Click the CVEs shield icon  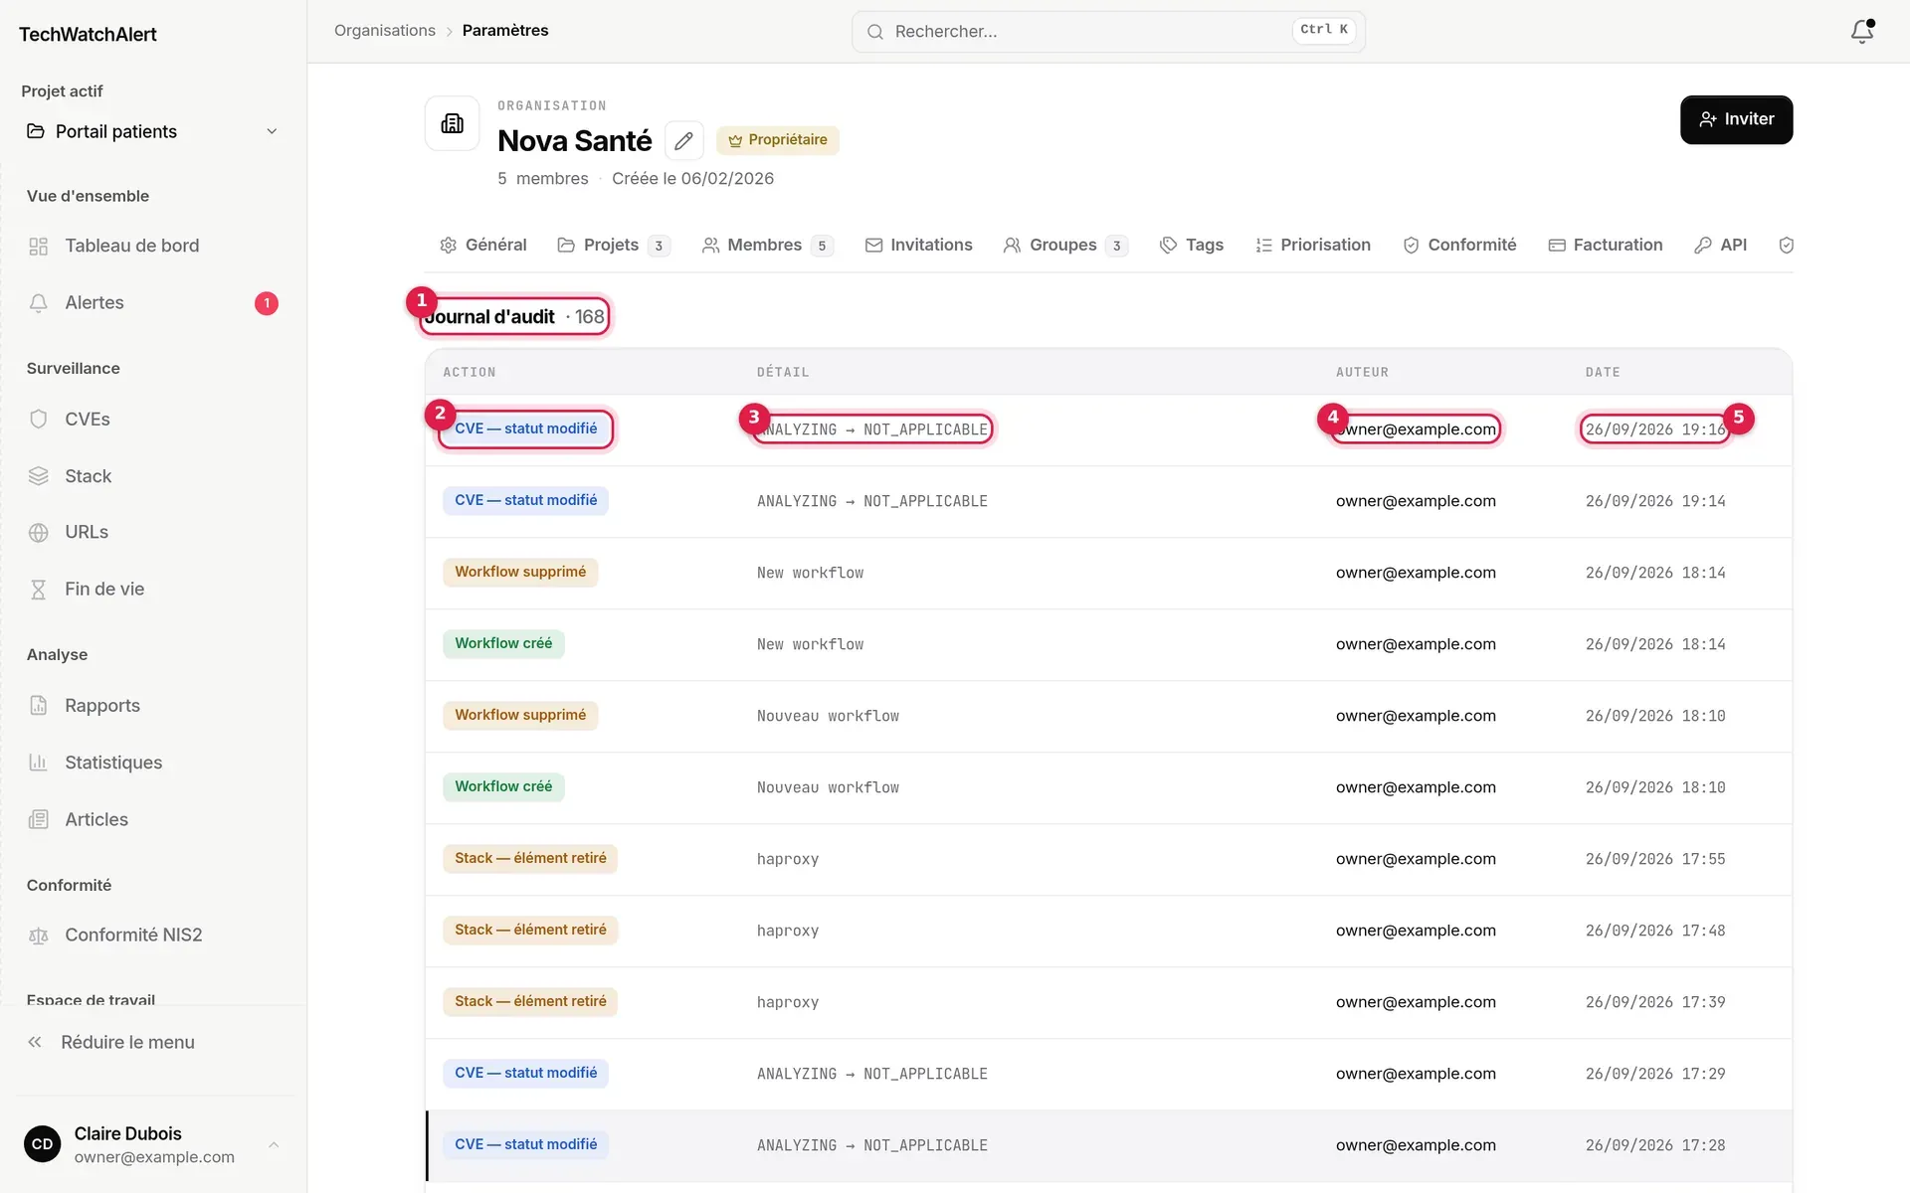(x=39, y=420)
